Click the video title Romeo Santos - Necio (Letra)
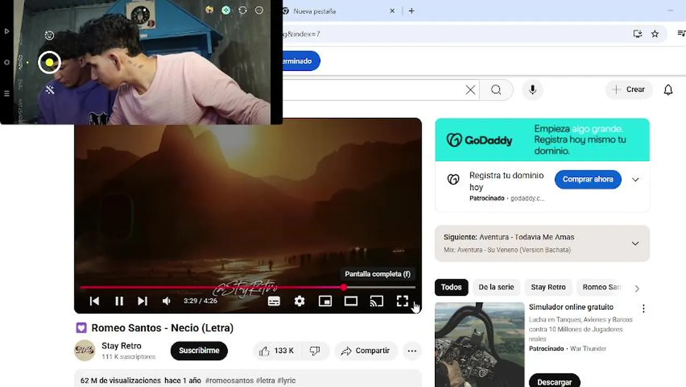 (x=162, y=328)
